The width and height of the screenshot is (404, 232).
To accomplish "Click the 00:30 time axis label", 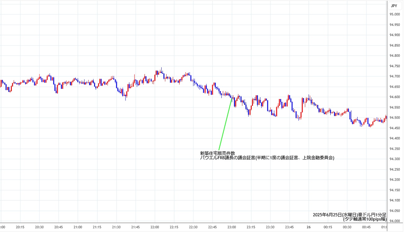I will 347,227.
